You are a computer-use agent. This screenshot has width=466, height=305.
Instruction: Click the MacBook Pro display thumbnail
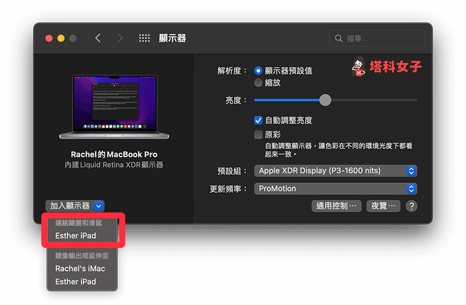(x=114, y=107)
